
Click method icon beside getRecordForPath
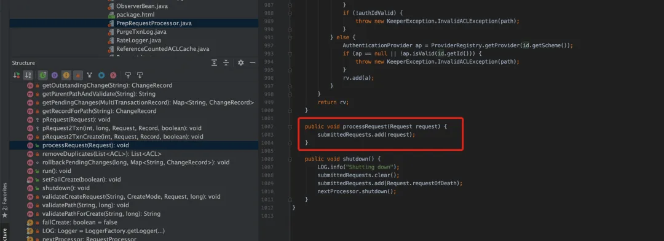tap(30, 111)
